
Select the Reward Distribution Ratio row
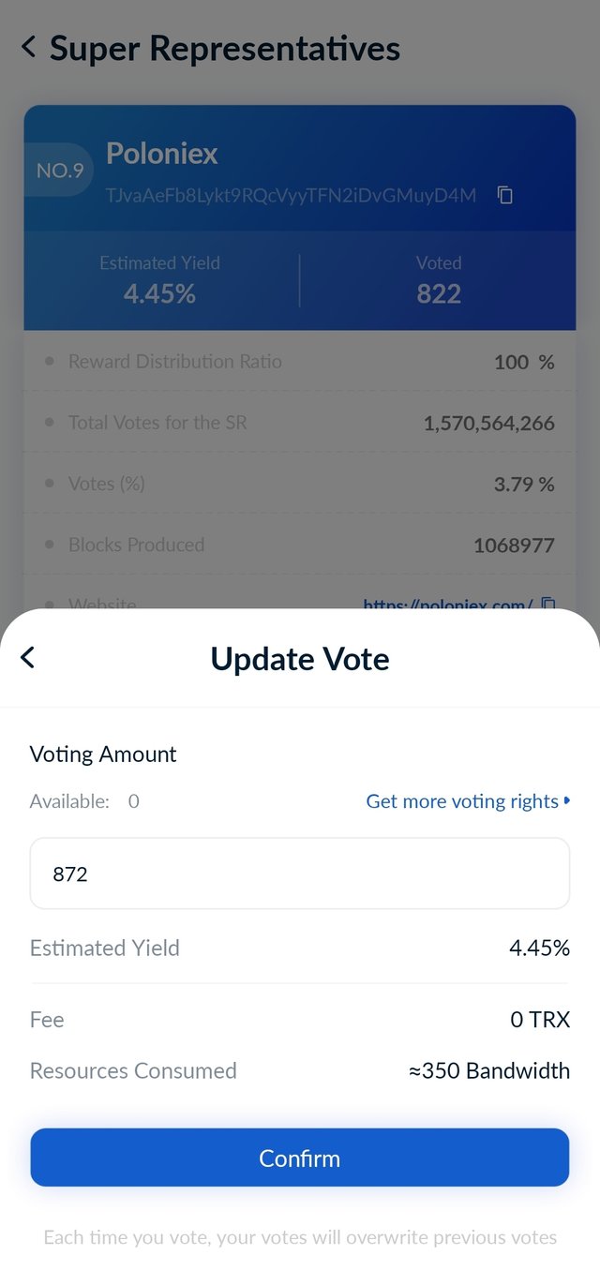[300, 362]
